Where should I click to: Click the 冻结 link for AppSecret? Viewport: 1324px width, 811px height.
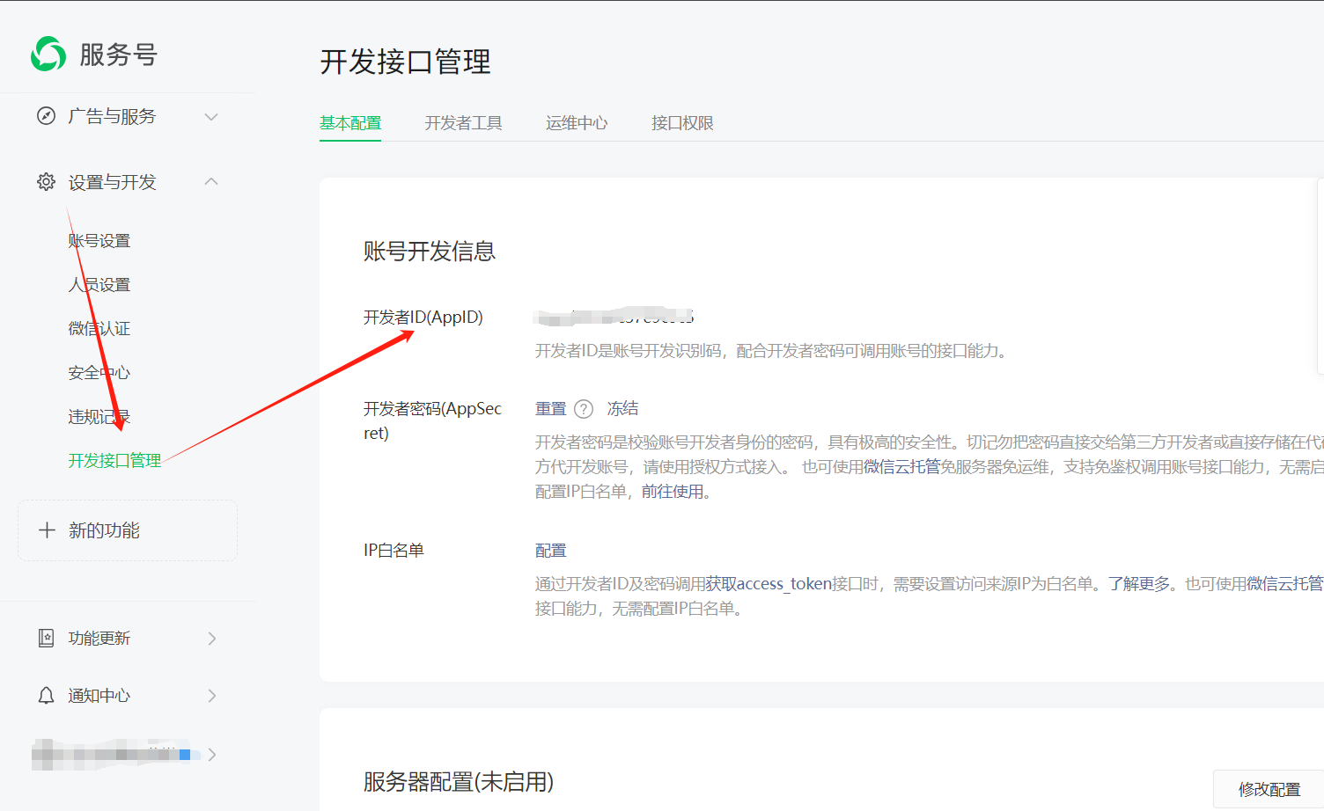622,409
